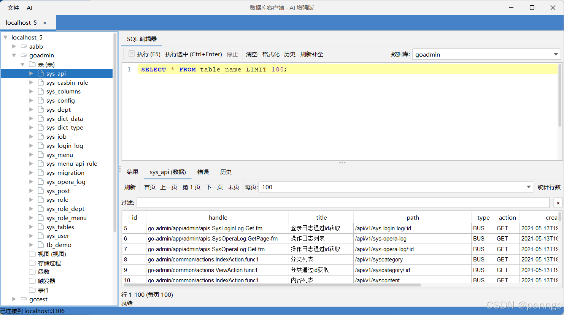The width and height of the screenshot is (564, 315).
Task: Click the tb_demo table file icon
Action: 41,245
